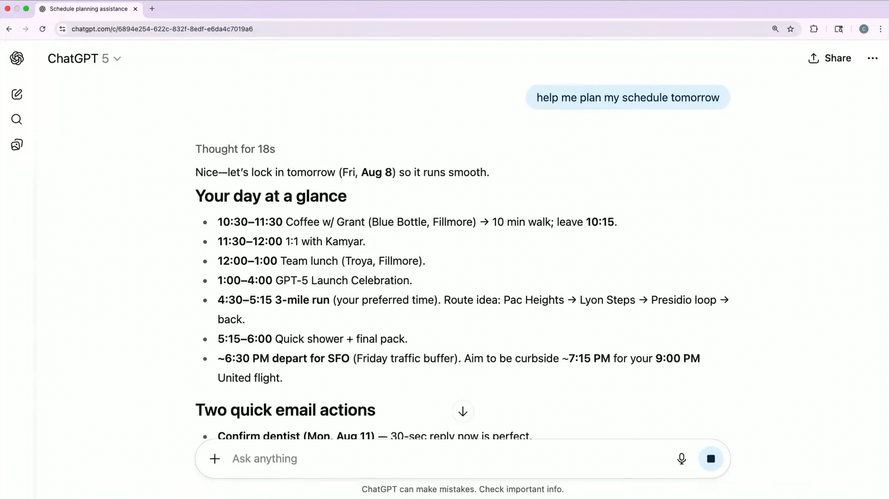This screenshot has height=499, width=889.
Task: Click the ChatGPT can make mistakes disclaimer
Action: pos(463,490)
